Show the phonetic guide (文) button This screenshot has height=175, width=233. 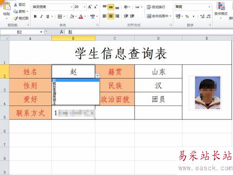92,16
